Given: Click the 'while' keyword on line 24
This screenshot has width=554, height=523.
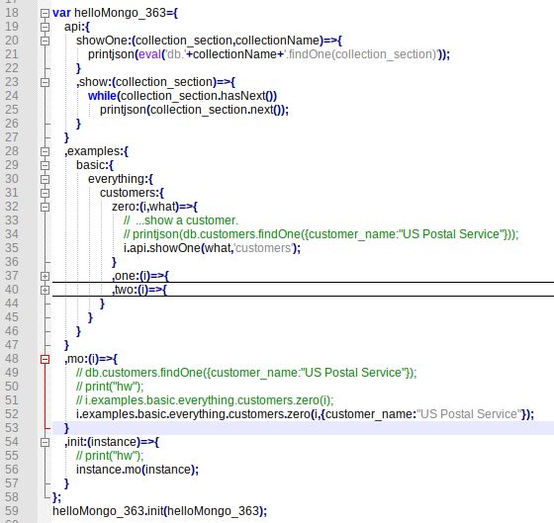Looking at the screenshot, I should (102, 96).
